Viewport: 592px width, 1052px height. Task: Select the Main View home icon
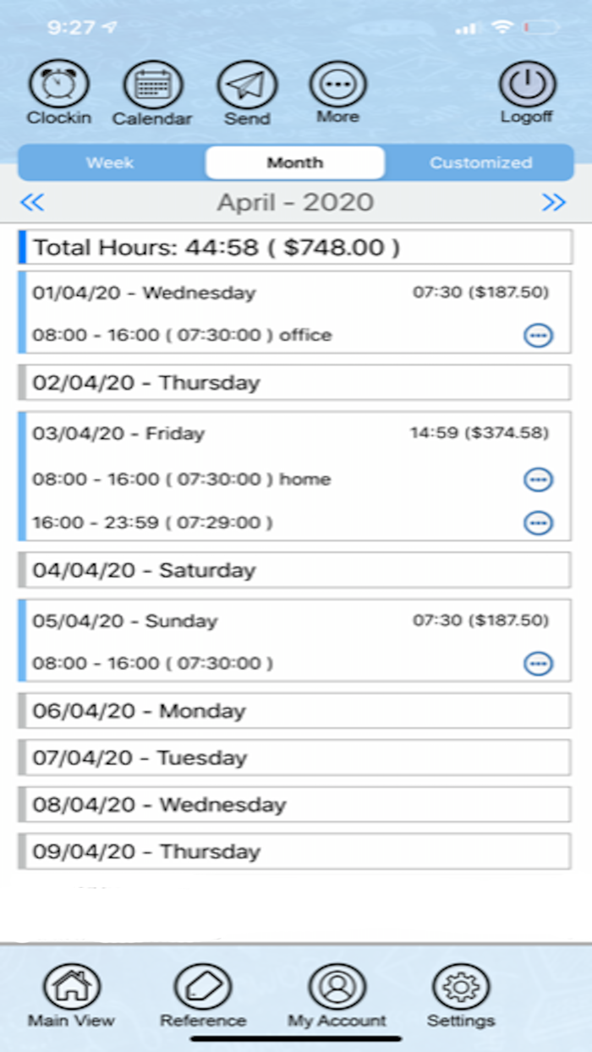coord(70,987)
